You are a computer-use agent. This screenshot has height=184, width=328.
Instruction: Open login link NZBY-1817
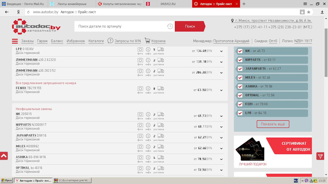(x=303, y=41)
